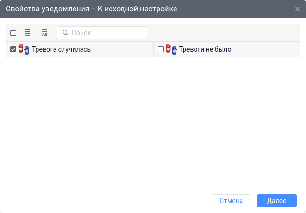Click red car in "Тревога случилась" icon
The image size is (306, 213).
[21, 48]
